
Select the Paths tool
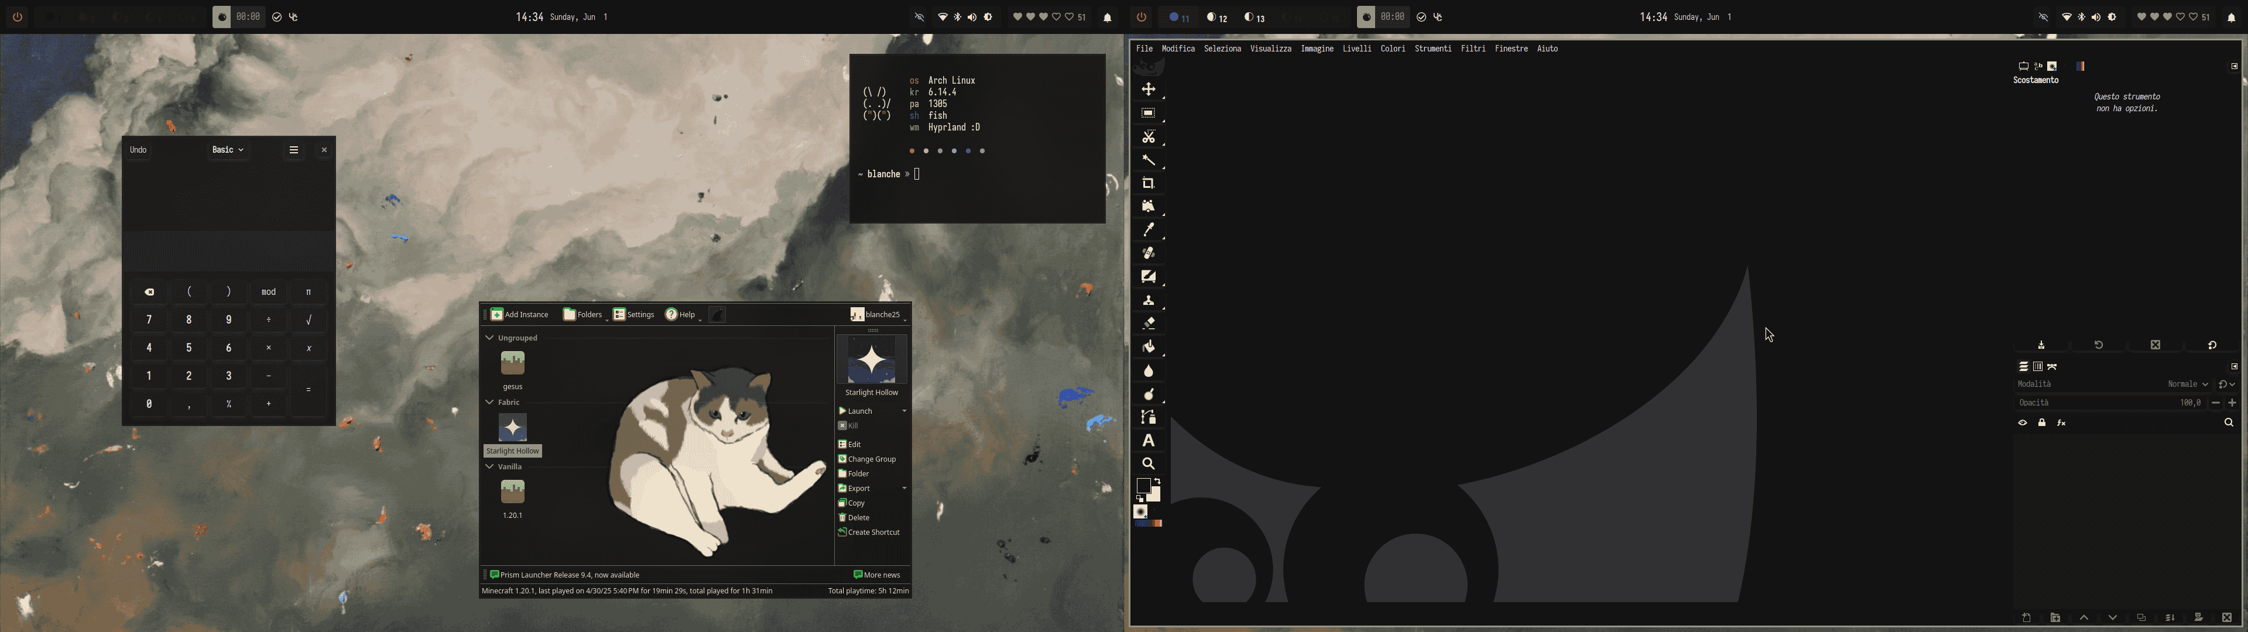point(1149,417)
